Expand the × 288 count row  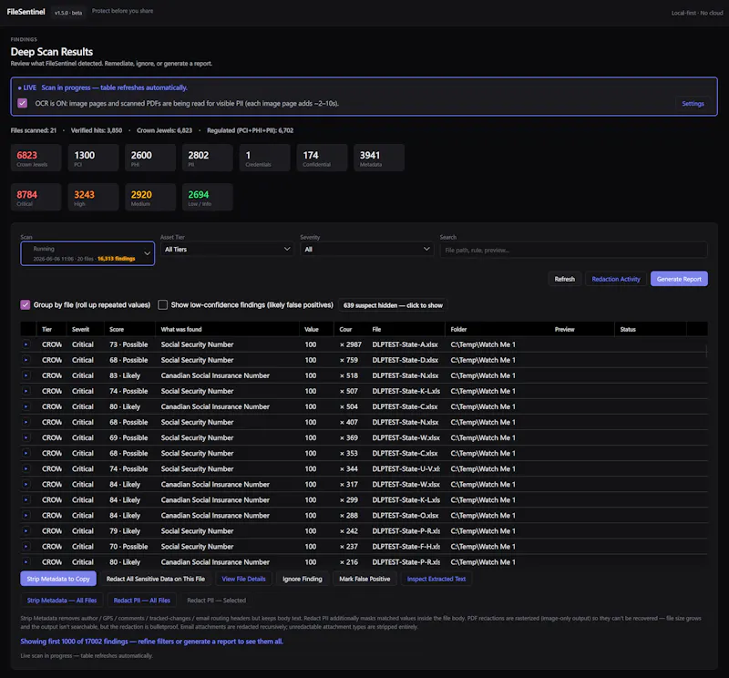coord(26,515)
